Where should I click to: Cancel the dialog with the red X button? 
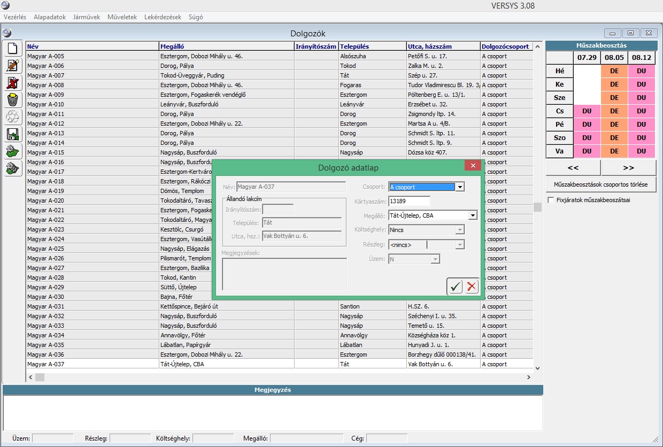471,287
